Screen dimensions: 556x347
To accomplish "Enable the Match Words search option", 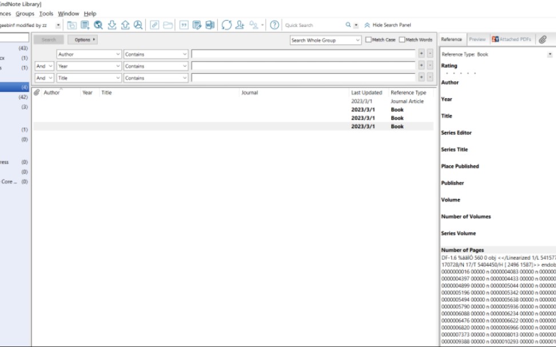I will pos(402,41).
